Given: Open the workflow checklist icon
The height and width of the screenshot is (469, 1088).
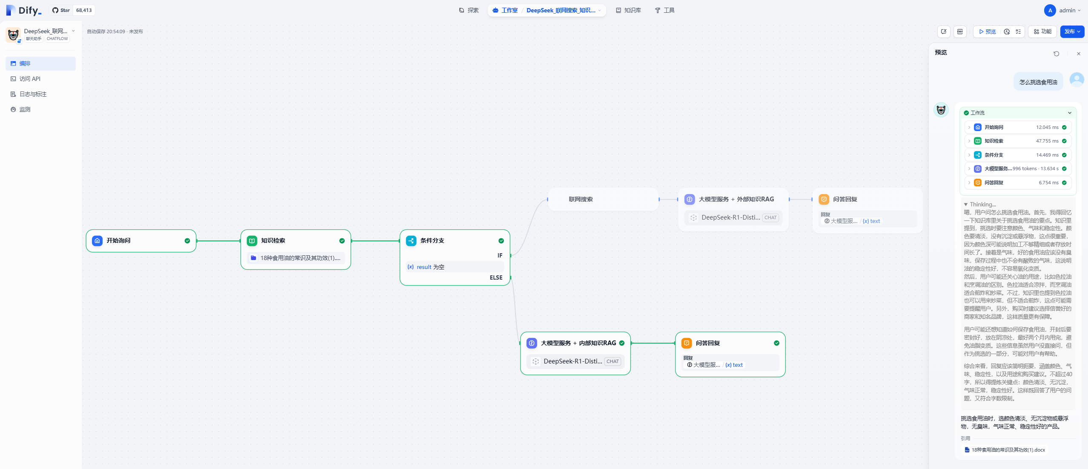Looking at the screenshot, I should (1018, 31).
